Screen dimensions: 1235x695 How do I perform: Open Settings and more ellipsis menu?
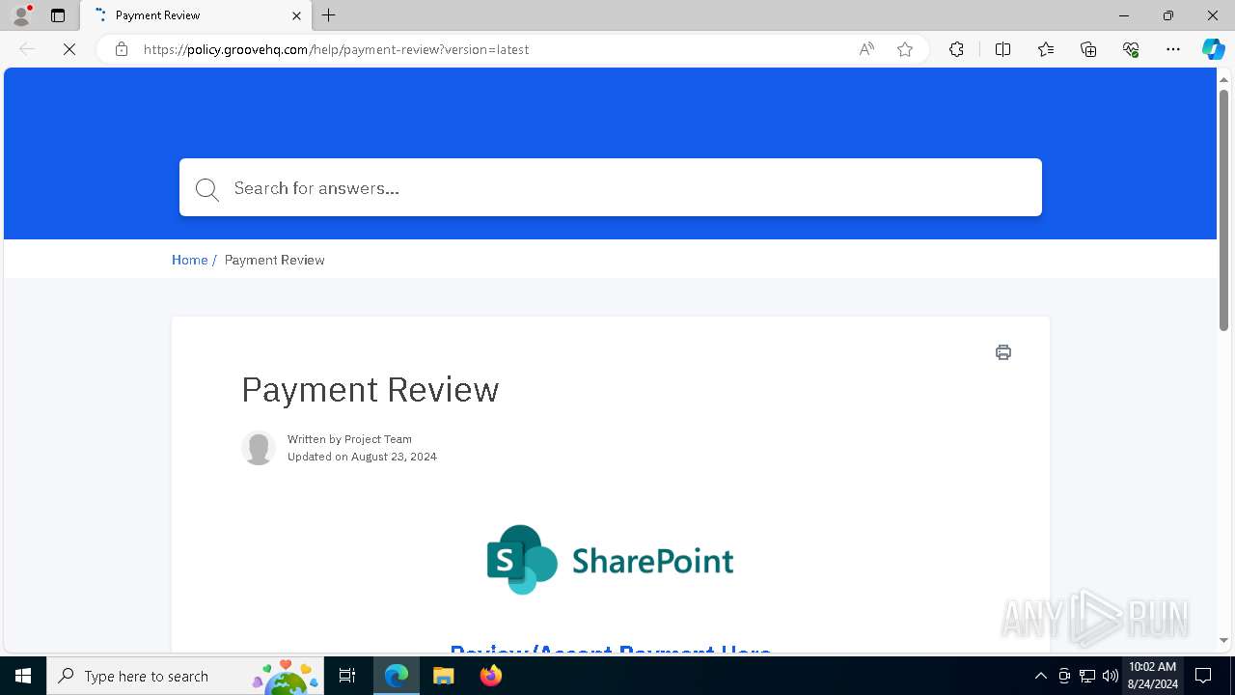pyautogui.click(x=1173, y=49)
